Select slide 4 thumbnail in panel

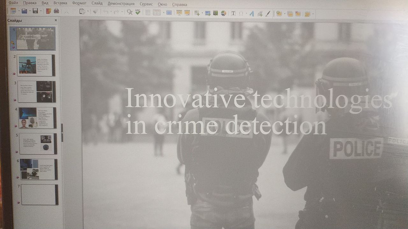pos(37,118)
